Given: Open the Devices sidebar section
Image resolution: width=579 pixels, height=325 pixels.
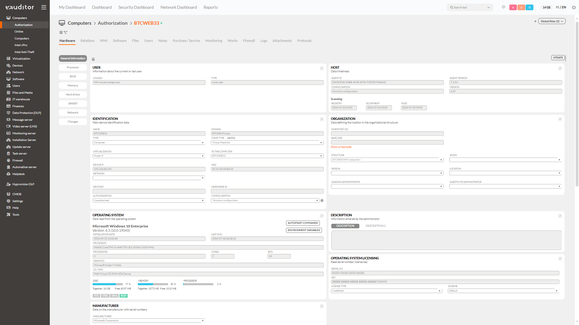Looking at the screenshot, I should click(17, 65).
